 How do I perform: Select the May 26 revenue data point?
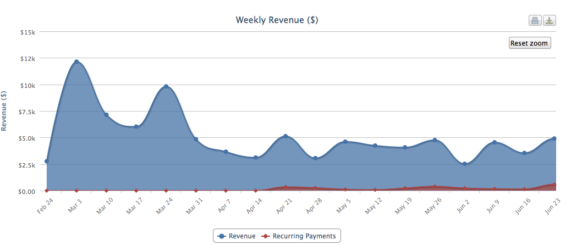click(435, 140)
